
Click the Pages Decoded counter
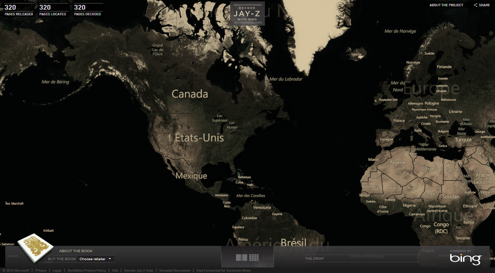point(88,10)
